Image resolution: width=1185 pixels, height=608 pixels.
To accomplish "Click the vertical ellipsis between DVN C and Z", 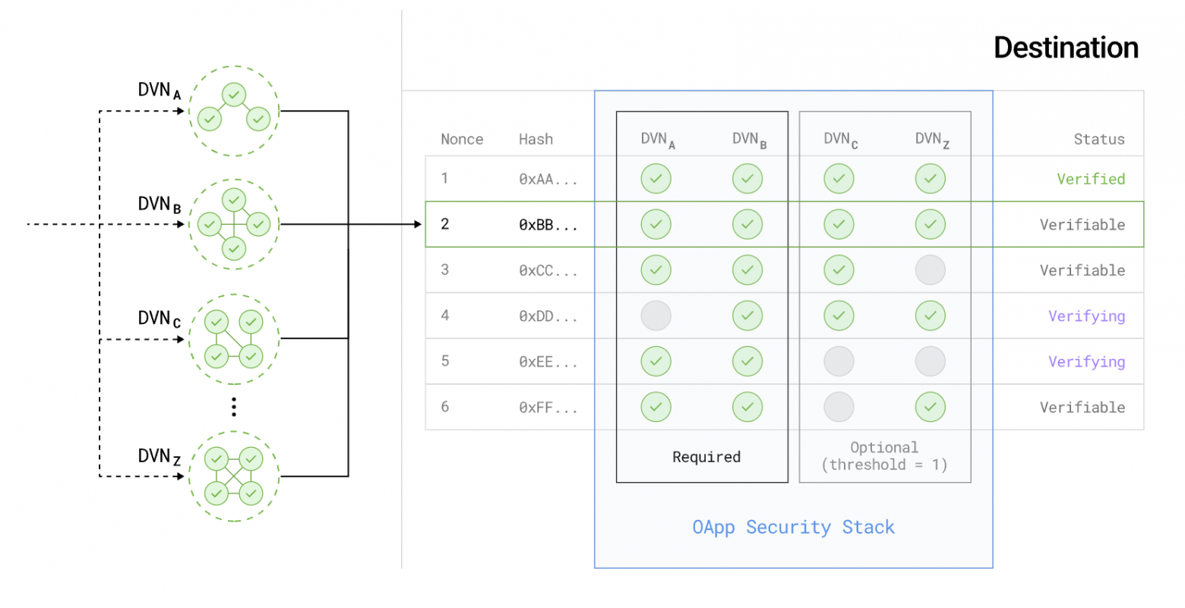I will (x=234, y=407).
